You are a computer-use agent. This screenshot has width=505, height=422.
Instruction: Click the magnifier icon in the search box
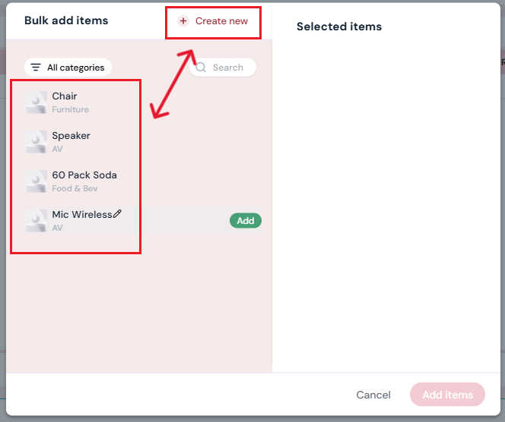point(202,68)
